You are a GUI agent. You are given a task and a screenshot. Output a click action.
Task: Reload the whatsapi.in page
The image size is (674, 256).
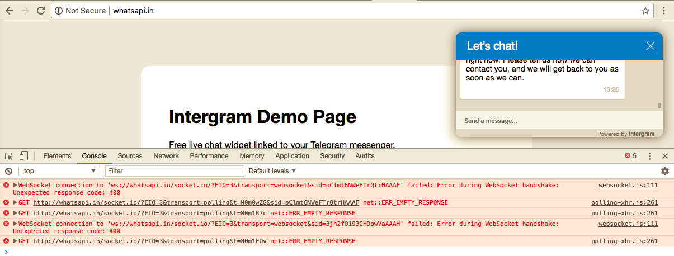(40, 11)
